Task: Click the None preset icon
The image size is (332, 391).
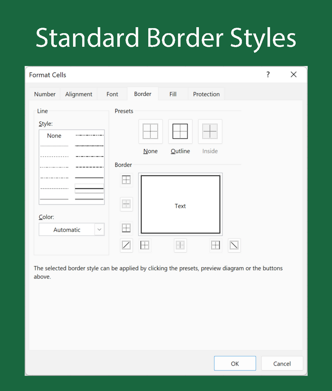Action: click(x=151, y=131)
